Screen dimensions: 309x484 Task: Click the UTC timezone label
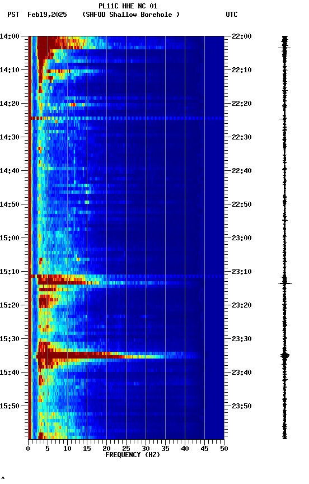[x=232, y=15]
